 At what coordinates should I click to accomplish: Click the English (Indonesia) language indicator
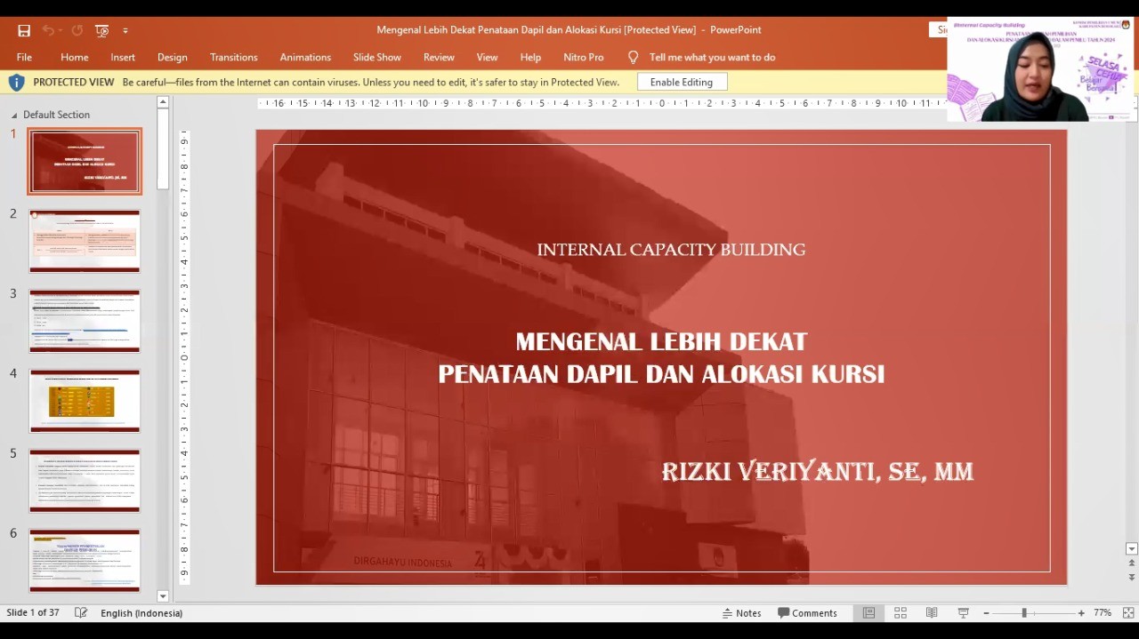(x=141, y=613)
